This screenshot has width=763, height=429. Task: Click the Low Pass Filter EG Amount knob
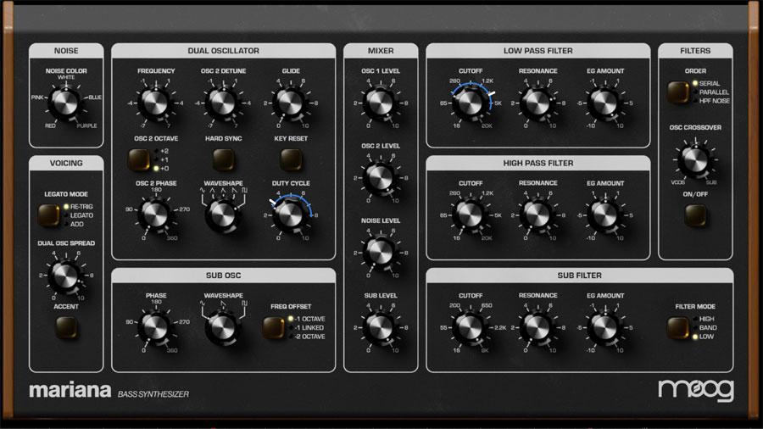(604, 103)
